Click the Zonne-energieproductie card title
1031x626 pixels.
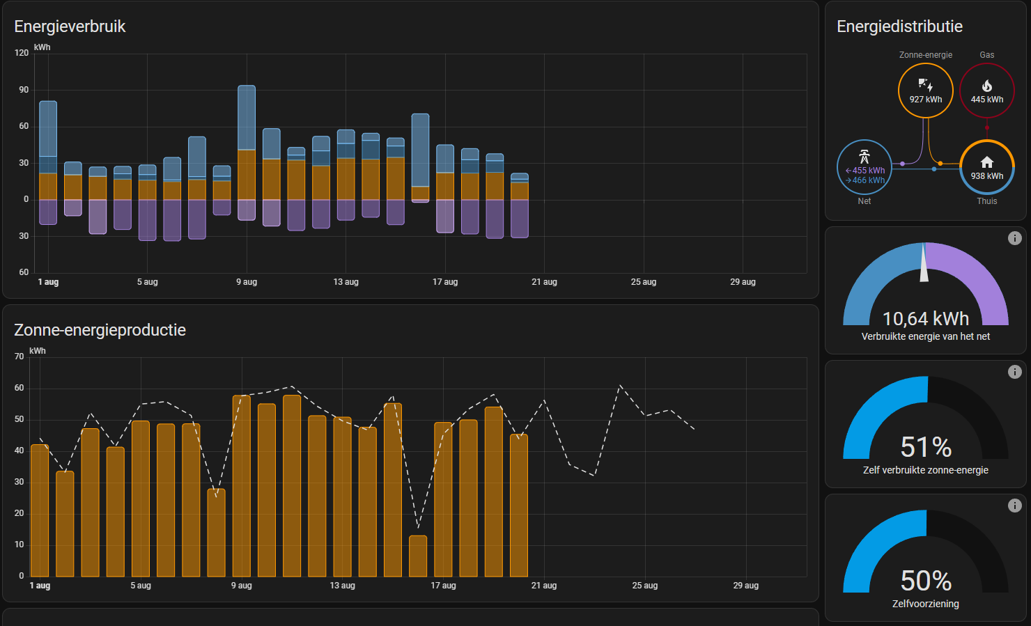[100, 330]
